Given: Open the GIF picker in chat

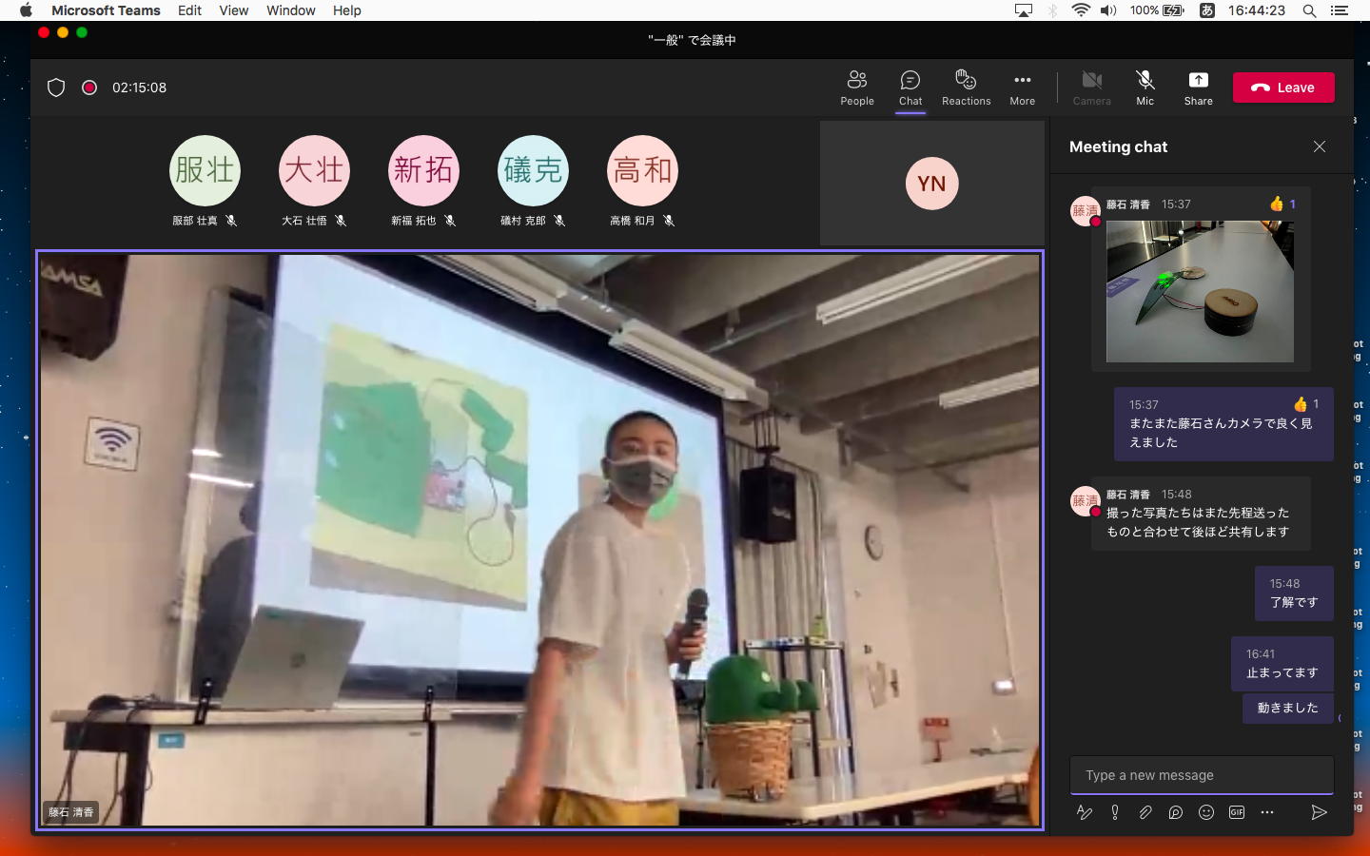Looking at the screenshot, I should tap(1237, 812).
